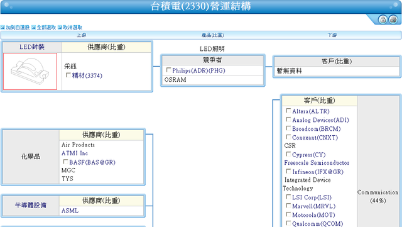Click 上游 column header

(x=81, y=35)
